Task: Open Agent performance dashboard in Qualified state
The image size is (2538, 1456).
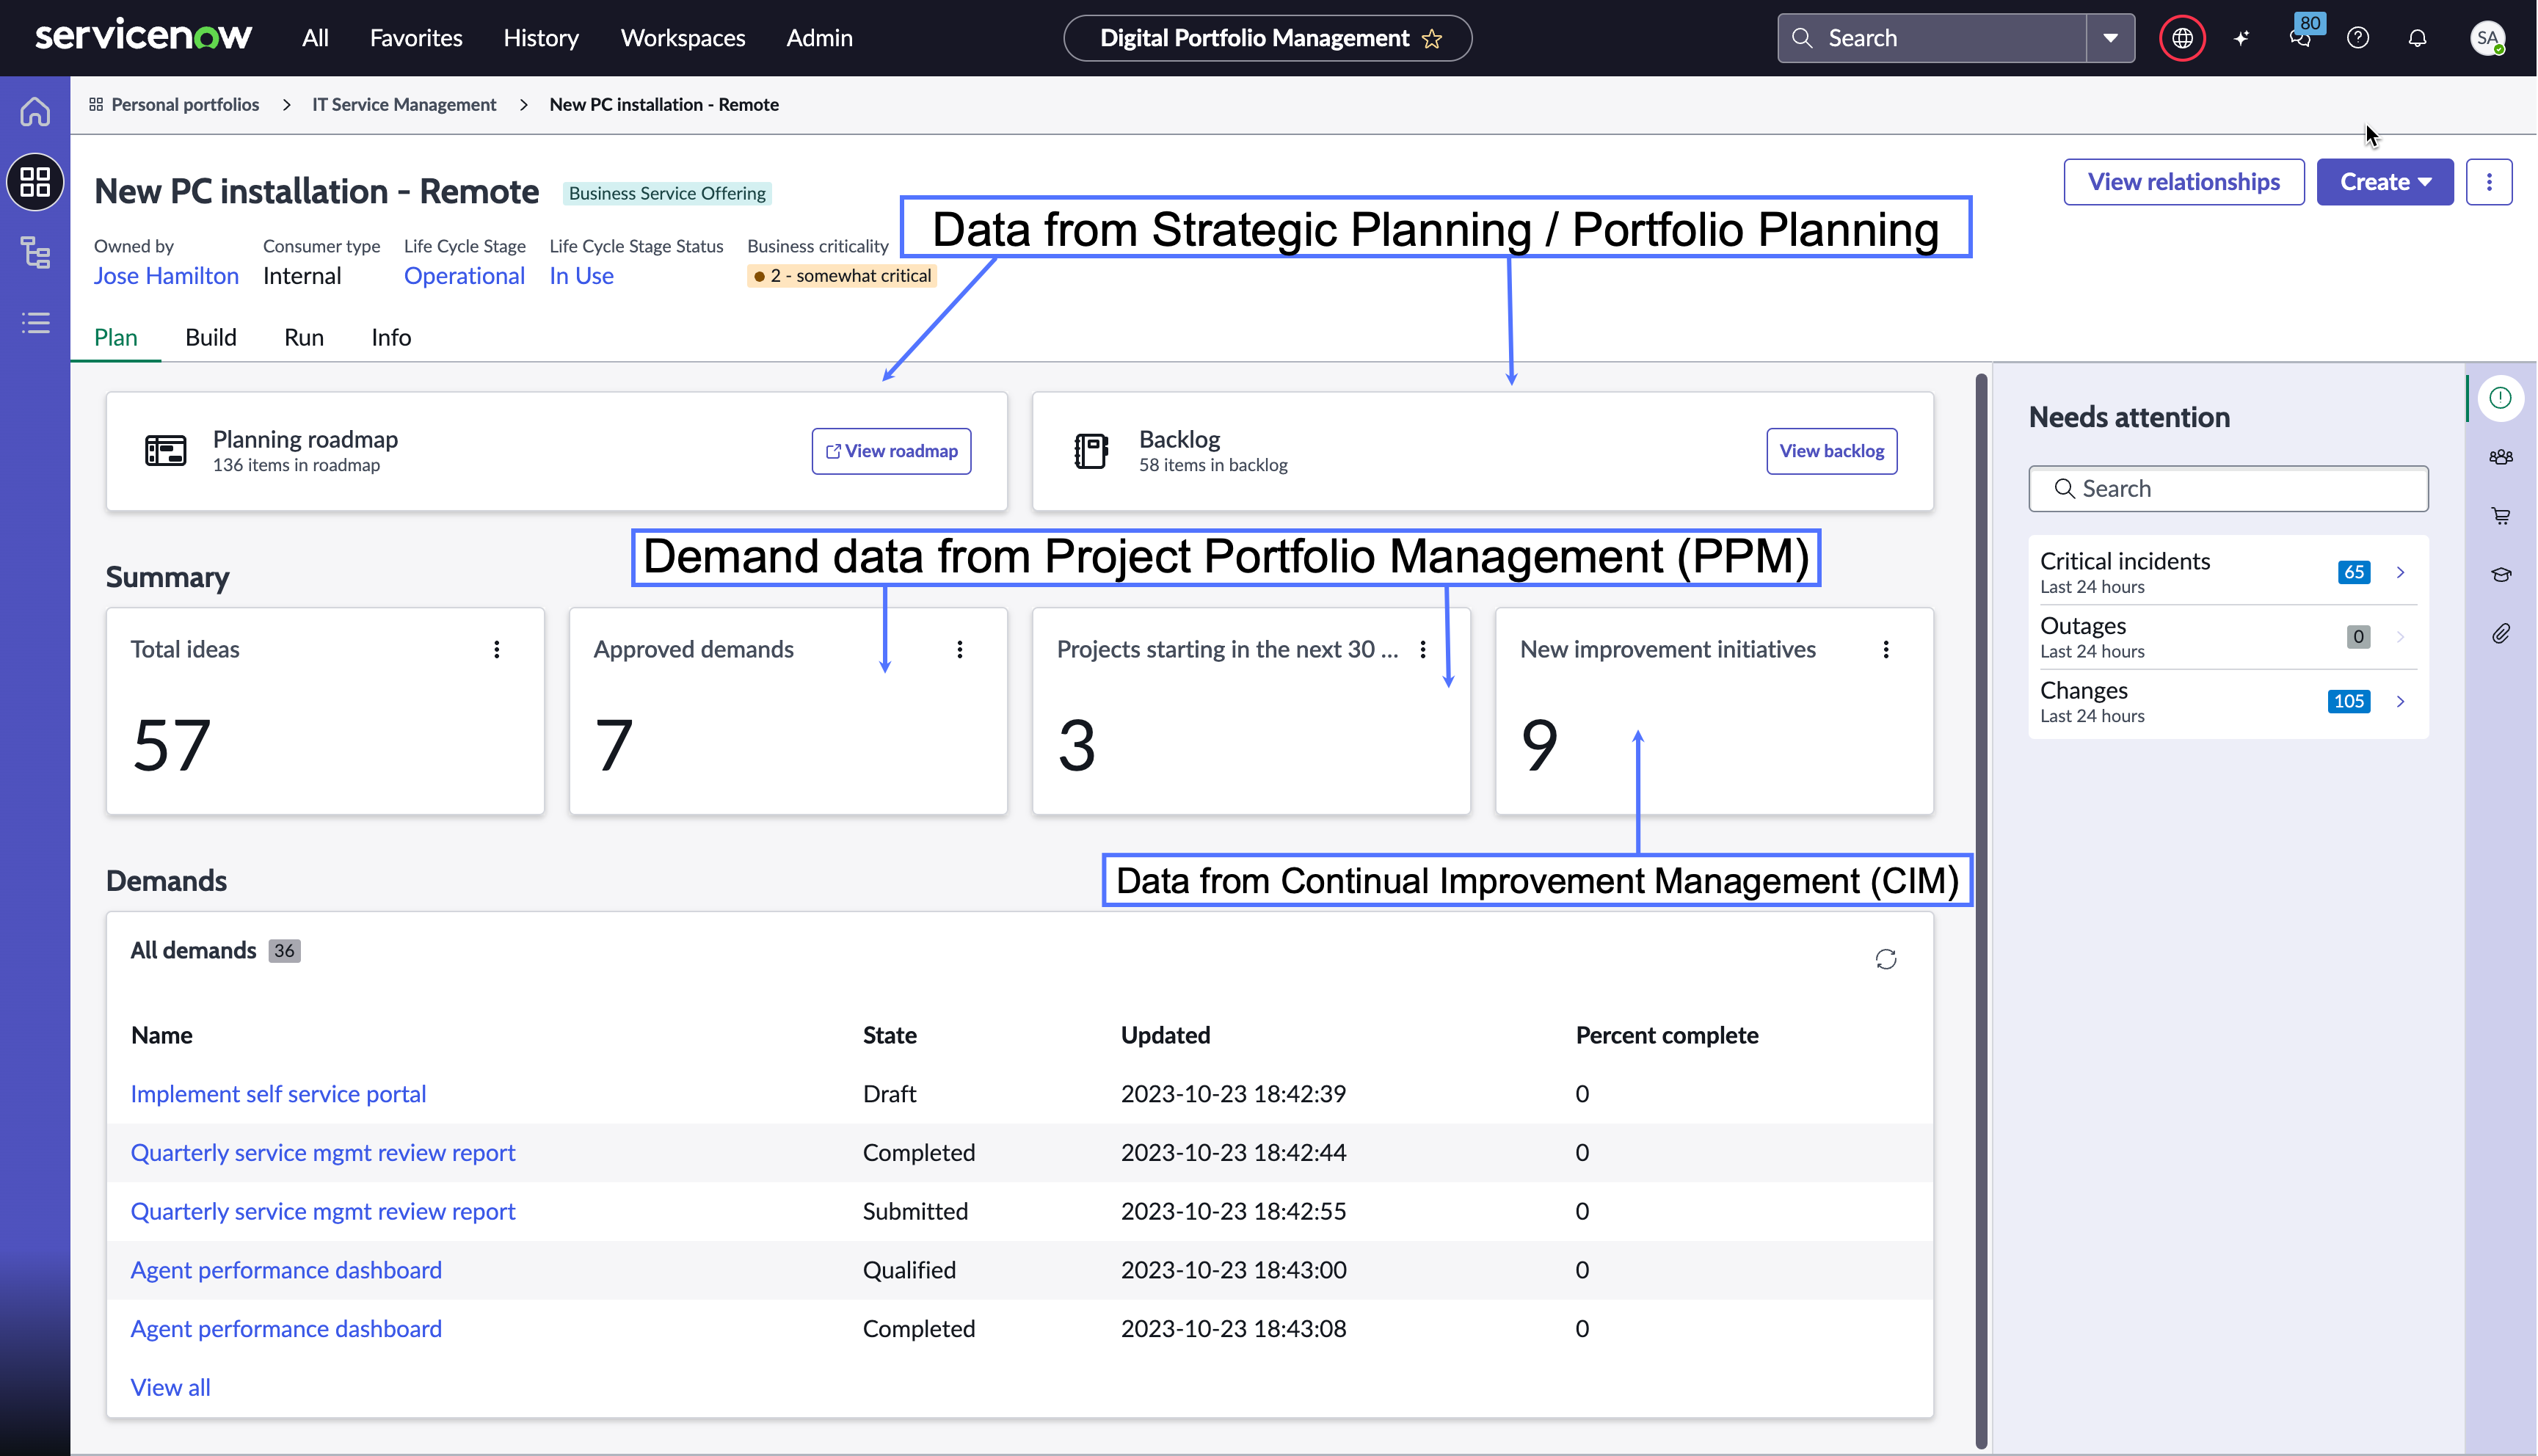Action: pyautogui.click(x=286, y=1269)
